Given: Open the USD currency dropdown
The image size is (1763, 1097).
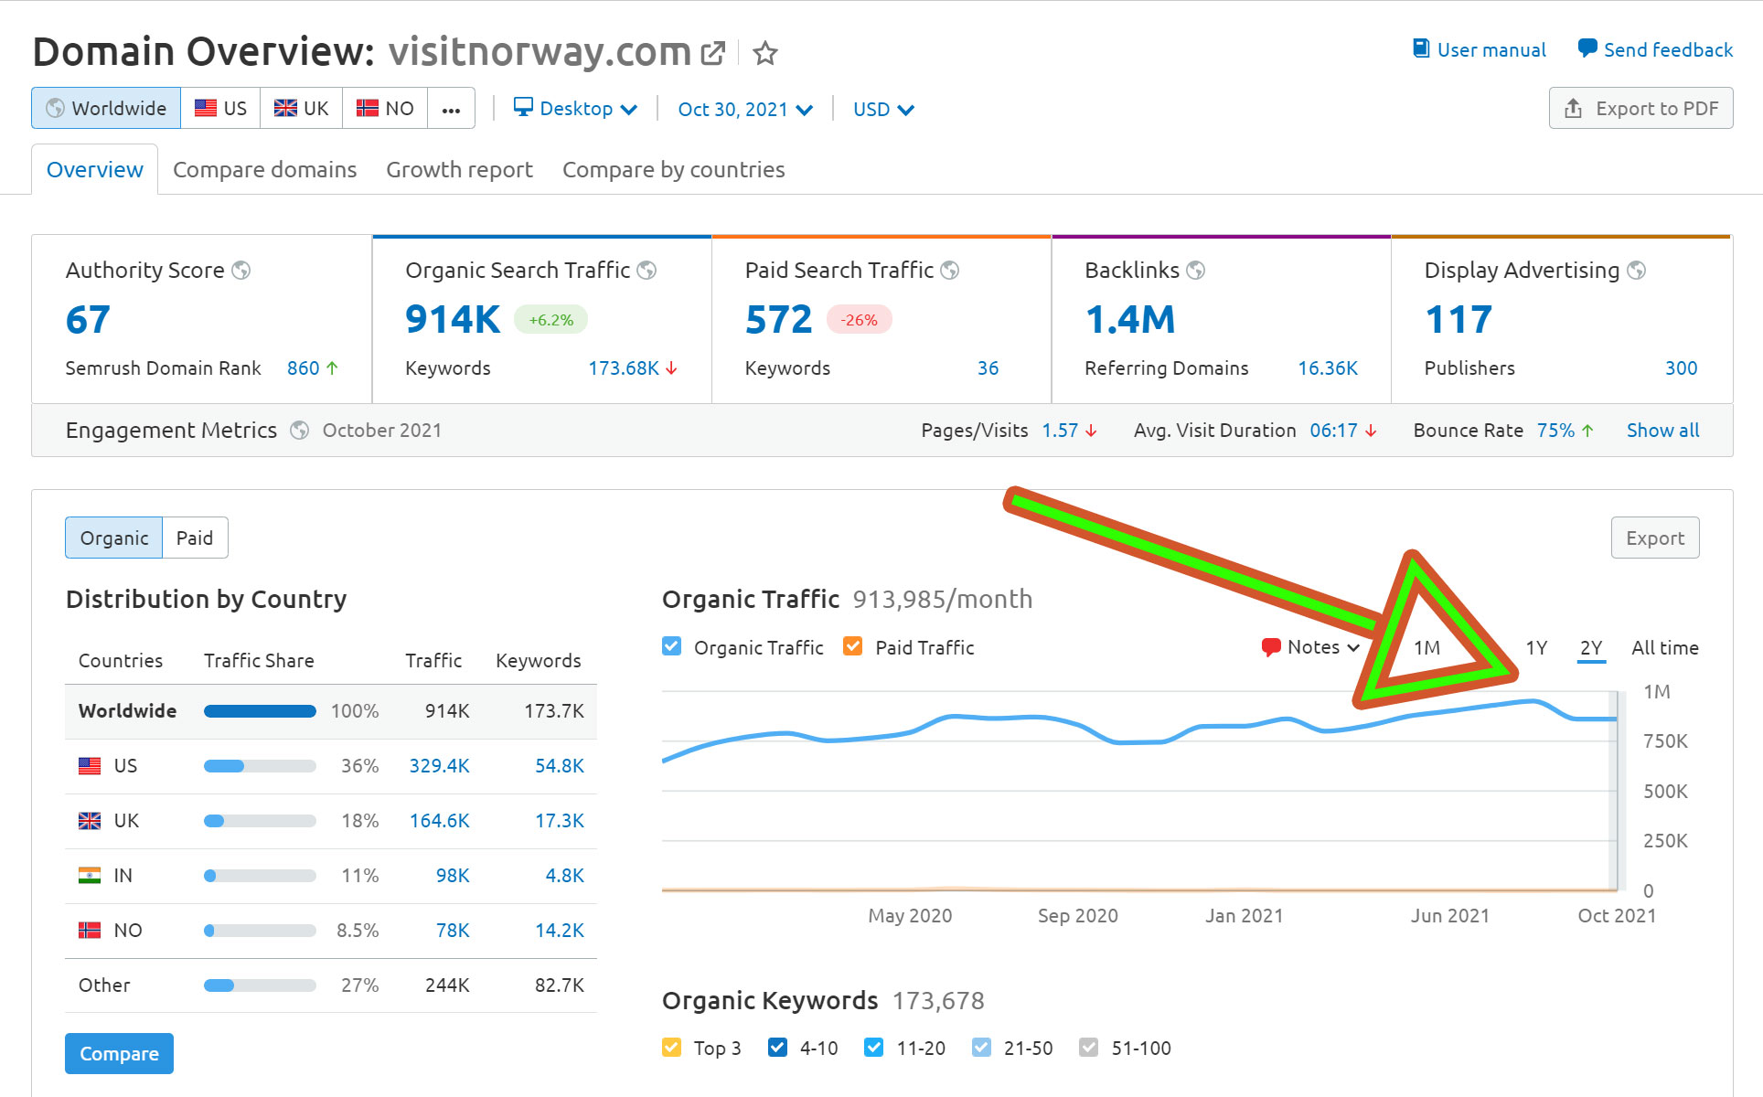Looking at the screenshot, I should pos(883,110).
